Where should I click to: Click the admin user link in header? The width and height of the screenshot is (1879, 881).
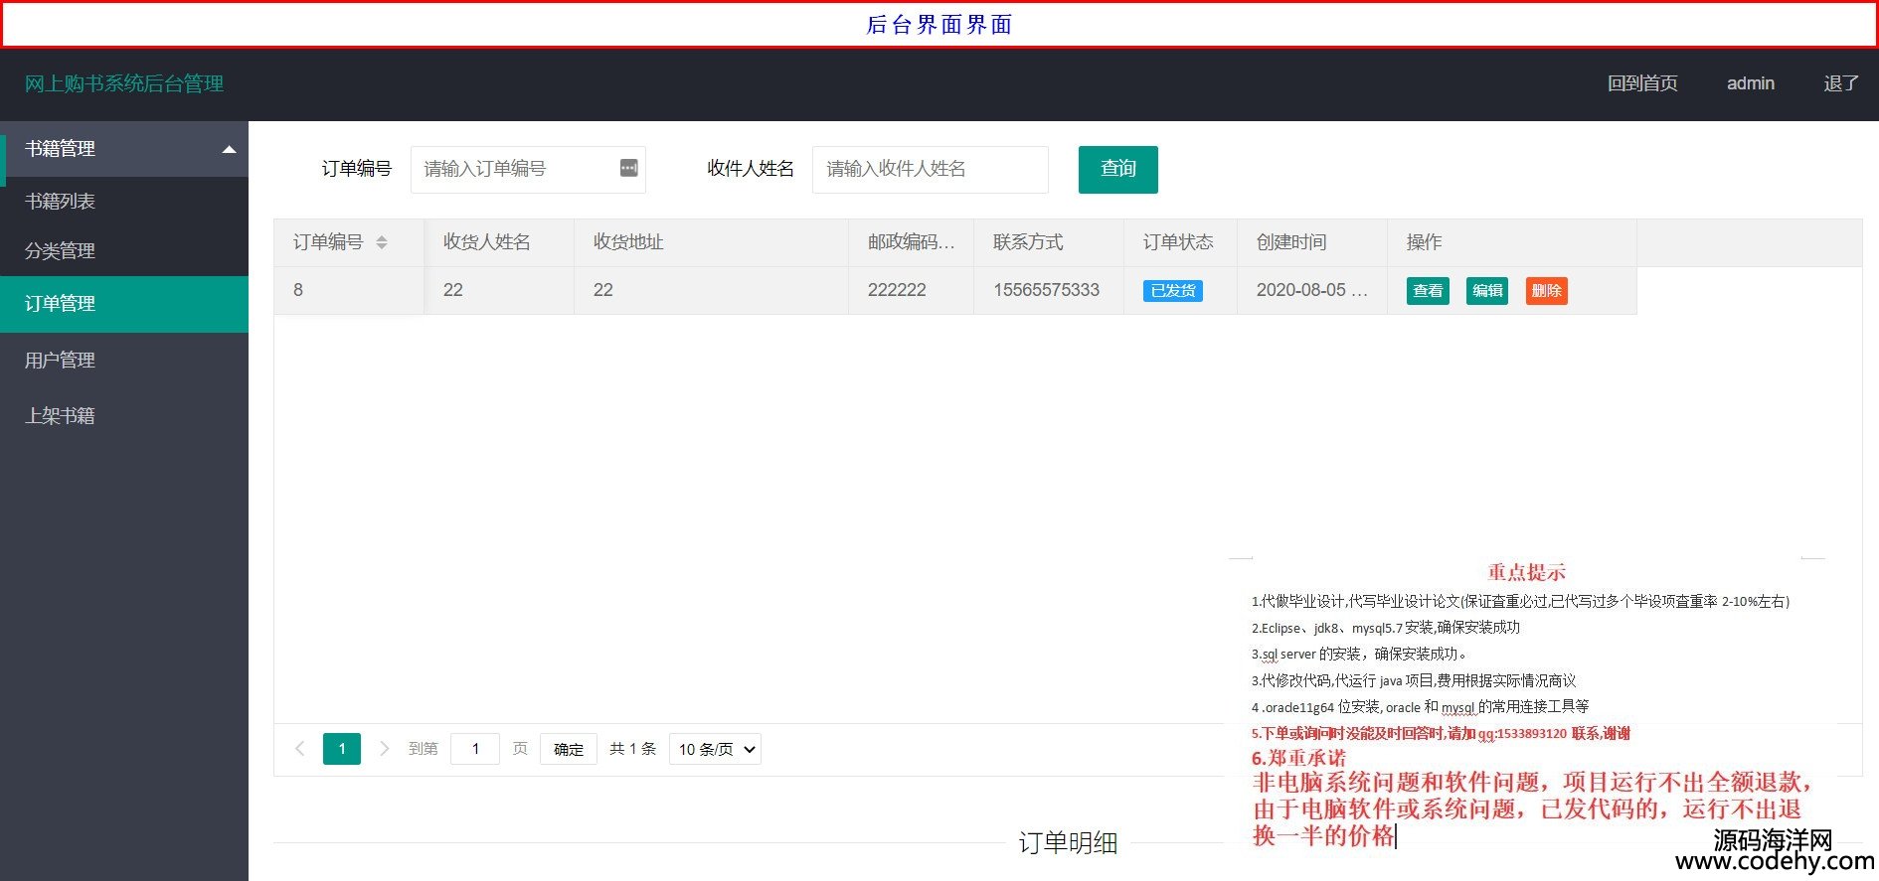(x=1751, y=83)
